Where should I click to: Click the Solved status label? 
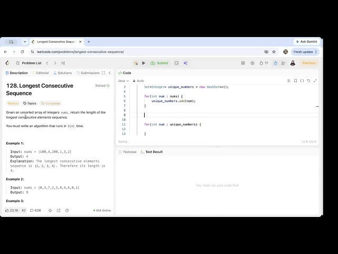102,86
